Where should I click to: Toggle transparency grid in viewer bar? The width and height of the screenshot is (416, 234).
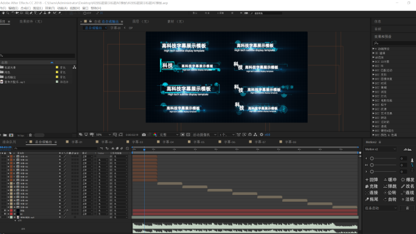[188, 135]
